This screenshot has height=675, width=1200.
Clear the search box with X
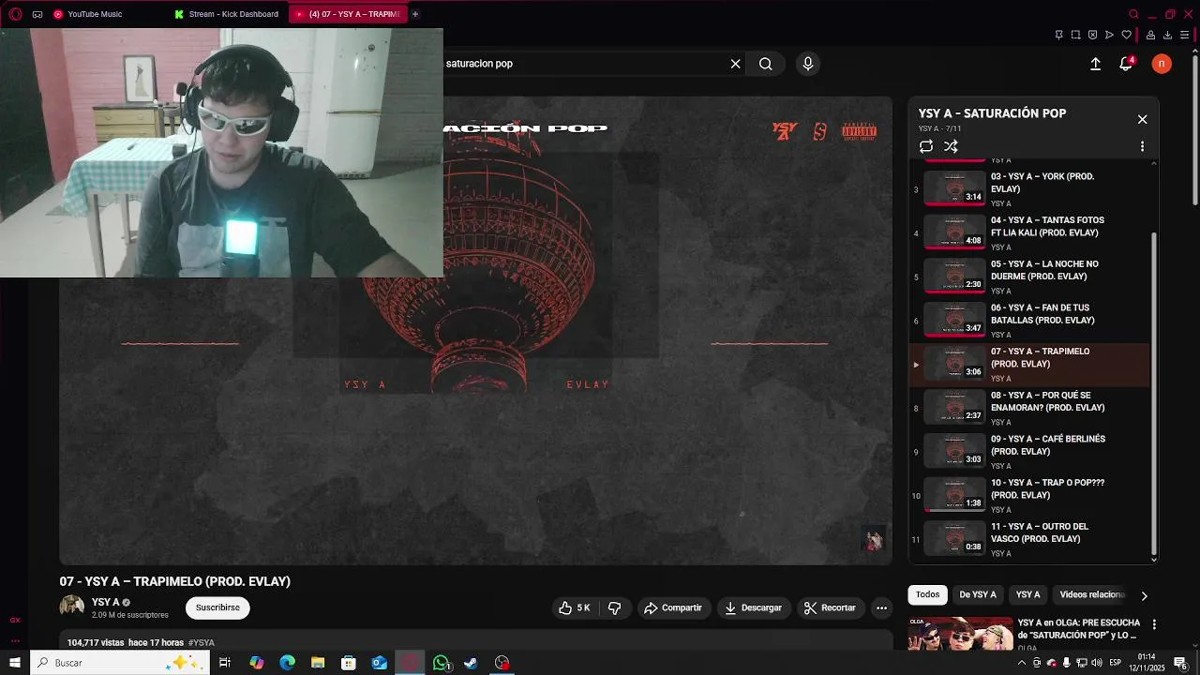736,64
